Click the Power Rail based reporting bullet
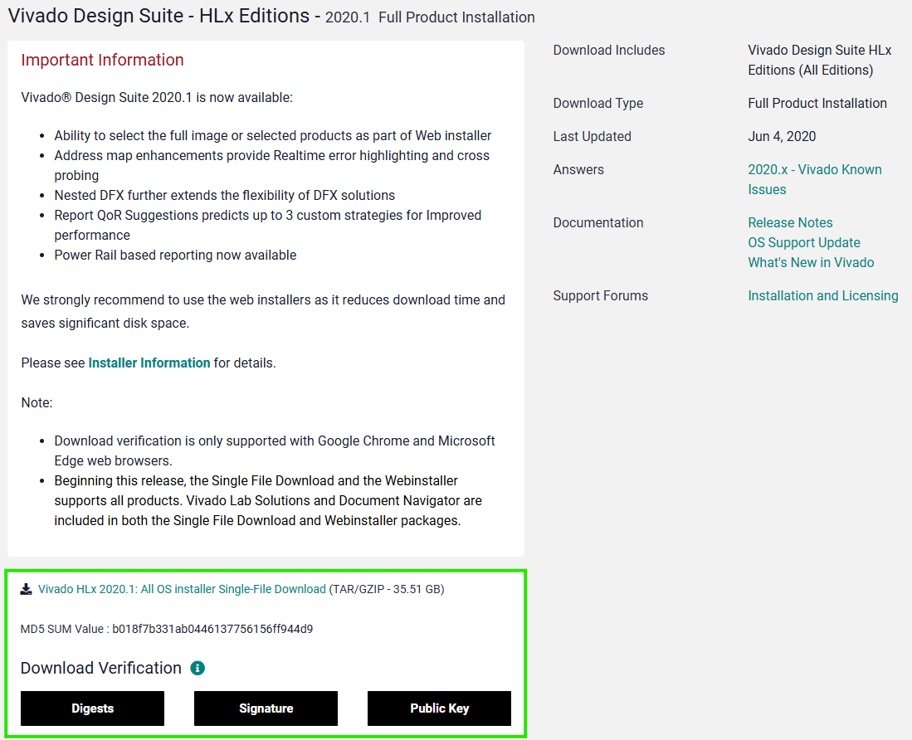 coord(175,255)
